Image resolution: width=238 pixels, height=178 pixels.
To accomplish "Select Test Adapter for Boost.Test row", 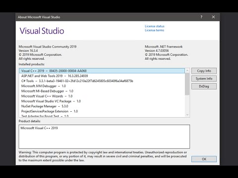I will [x=102, y=116].
